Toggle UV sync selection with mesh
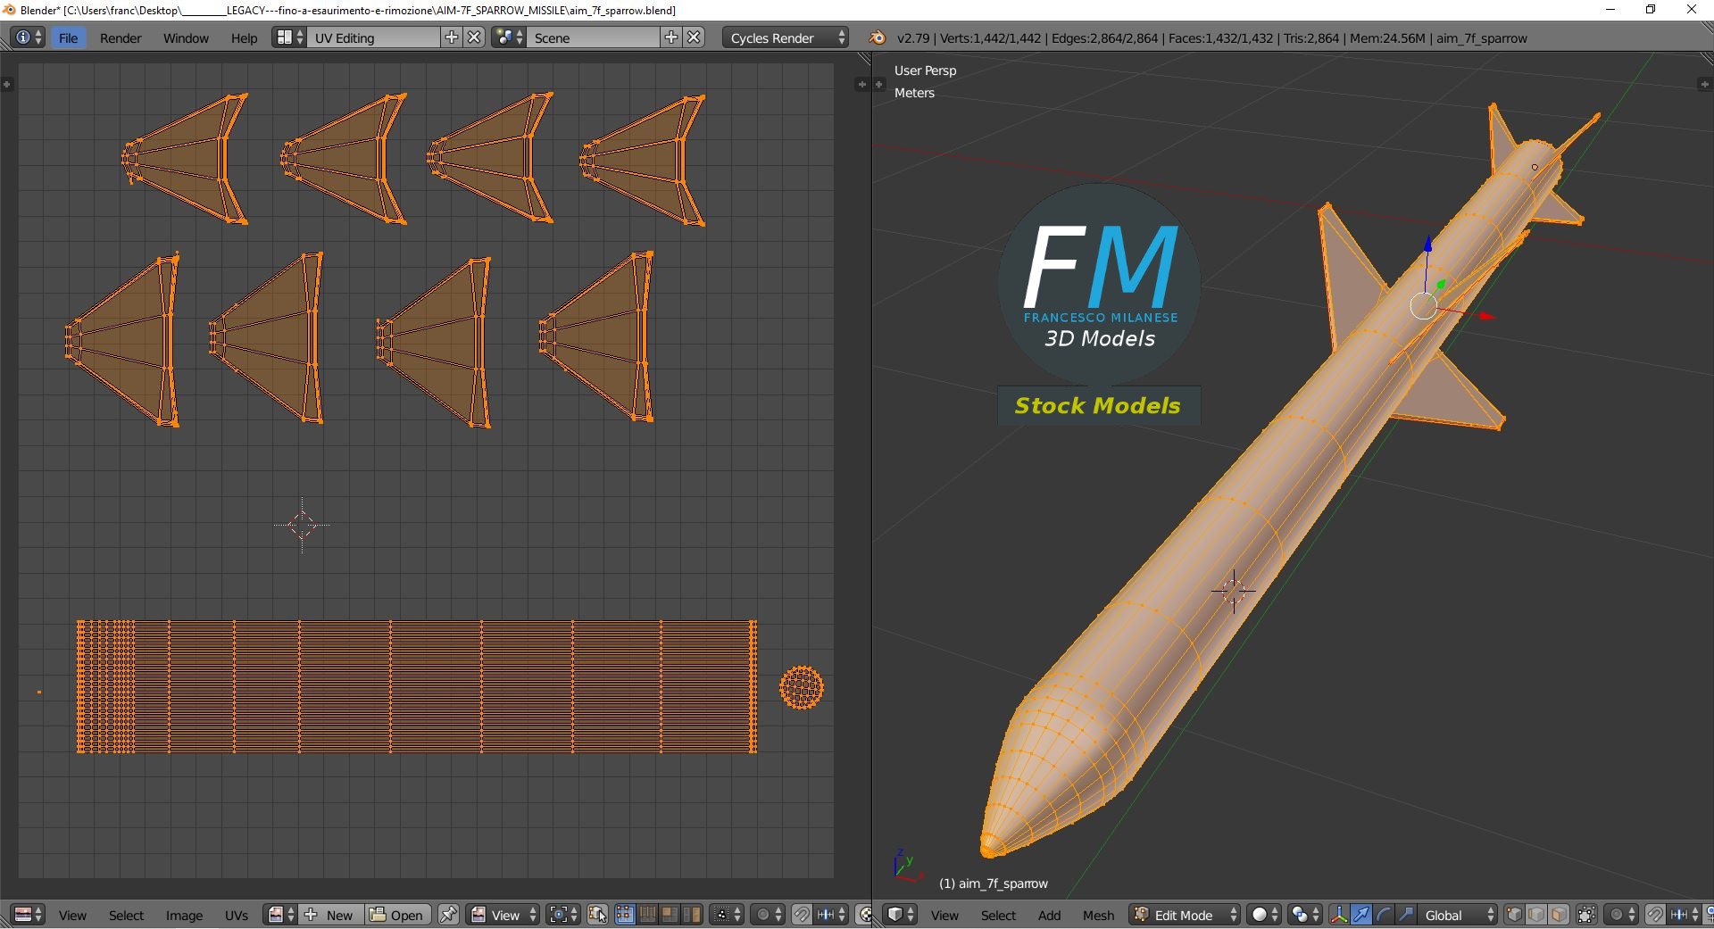 pos(597,915)
